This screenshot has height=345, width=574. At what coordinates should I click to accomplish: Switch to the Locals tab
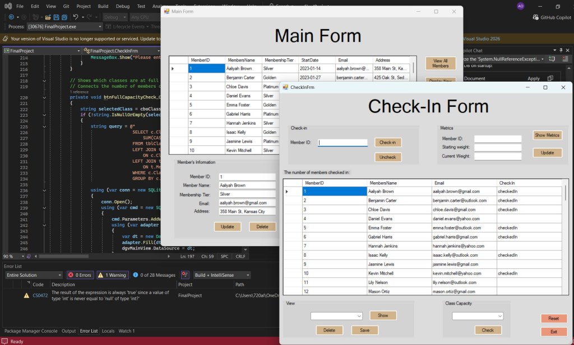108,331
